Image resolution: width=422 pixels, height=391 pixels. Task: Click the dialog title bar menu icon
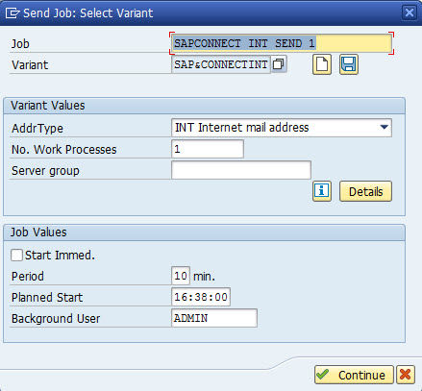(12, 13)
